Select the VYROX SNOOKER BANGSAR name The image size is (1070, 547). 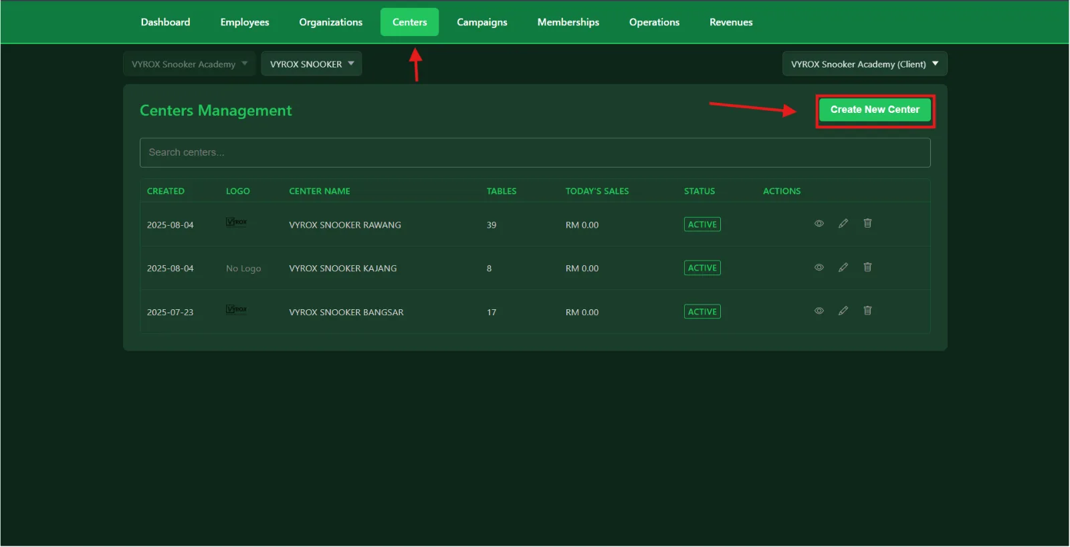coord(346,313)
